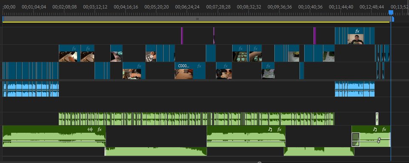
Task: Select the long chopped green audio clip strip
Action: (196, 119)
